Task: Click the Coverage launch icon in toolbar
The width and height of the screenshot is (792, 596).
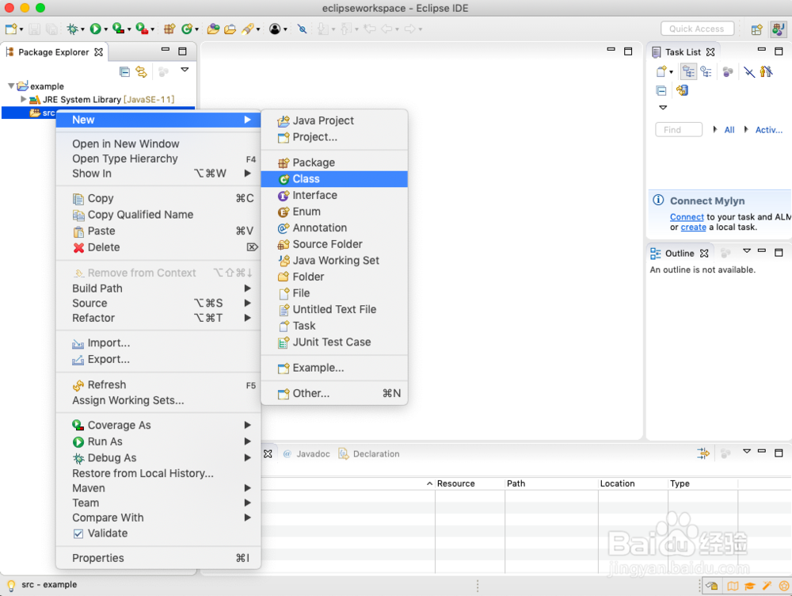Action: click(118, 29)
